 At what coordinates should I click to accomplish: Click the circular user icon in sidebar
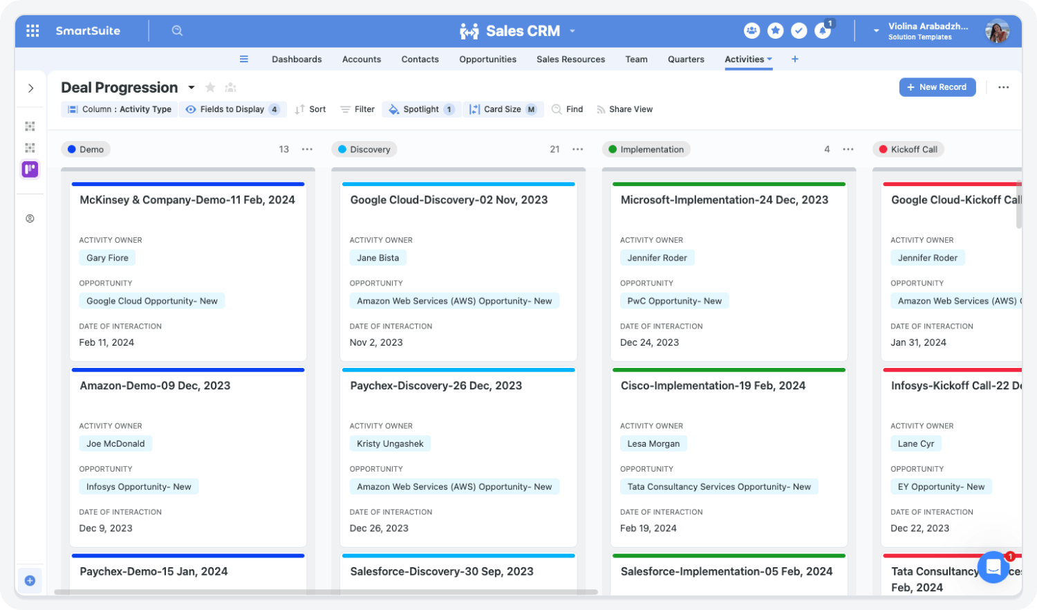[x=30, y=219]
